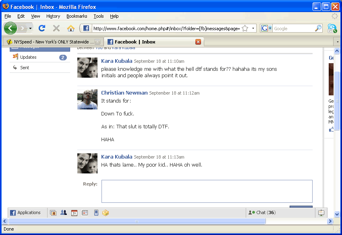The width and height of the screenshot is (342, 235).
Task: Open the Groups icon in the bottom bar
Action: [x=64, y=212]
